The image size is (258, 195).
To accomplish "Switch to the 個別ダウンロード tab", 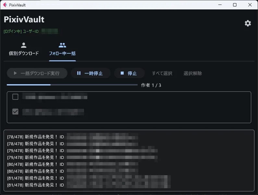I will (x=24, y=49).
